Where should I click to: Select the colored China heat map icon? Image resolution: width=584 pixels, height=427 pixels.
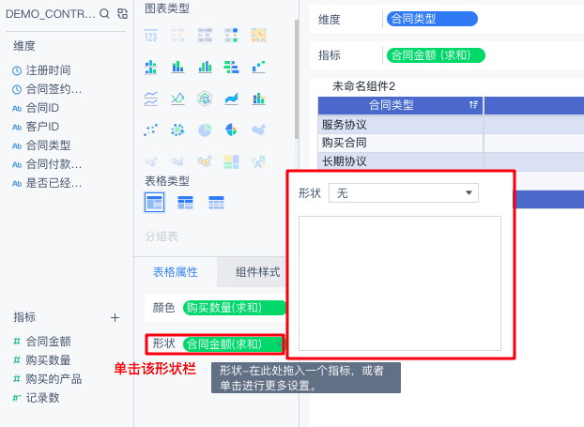tap(205, 161)
